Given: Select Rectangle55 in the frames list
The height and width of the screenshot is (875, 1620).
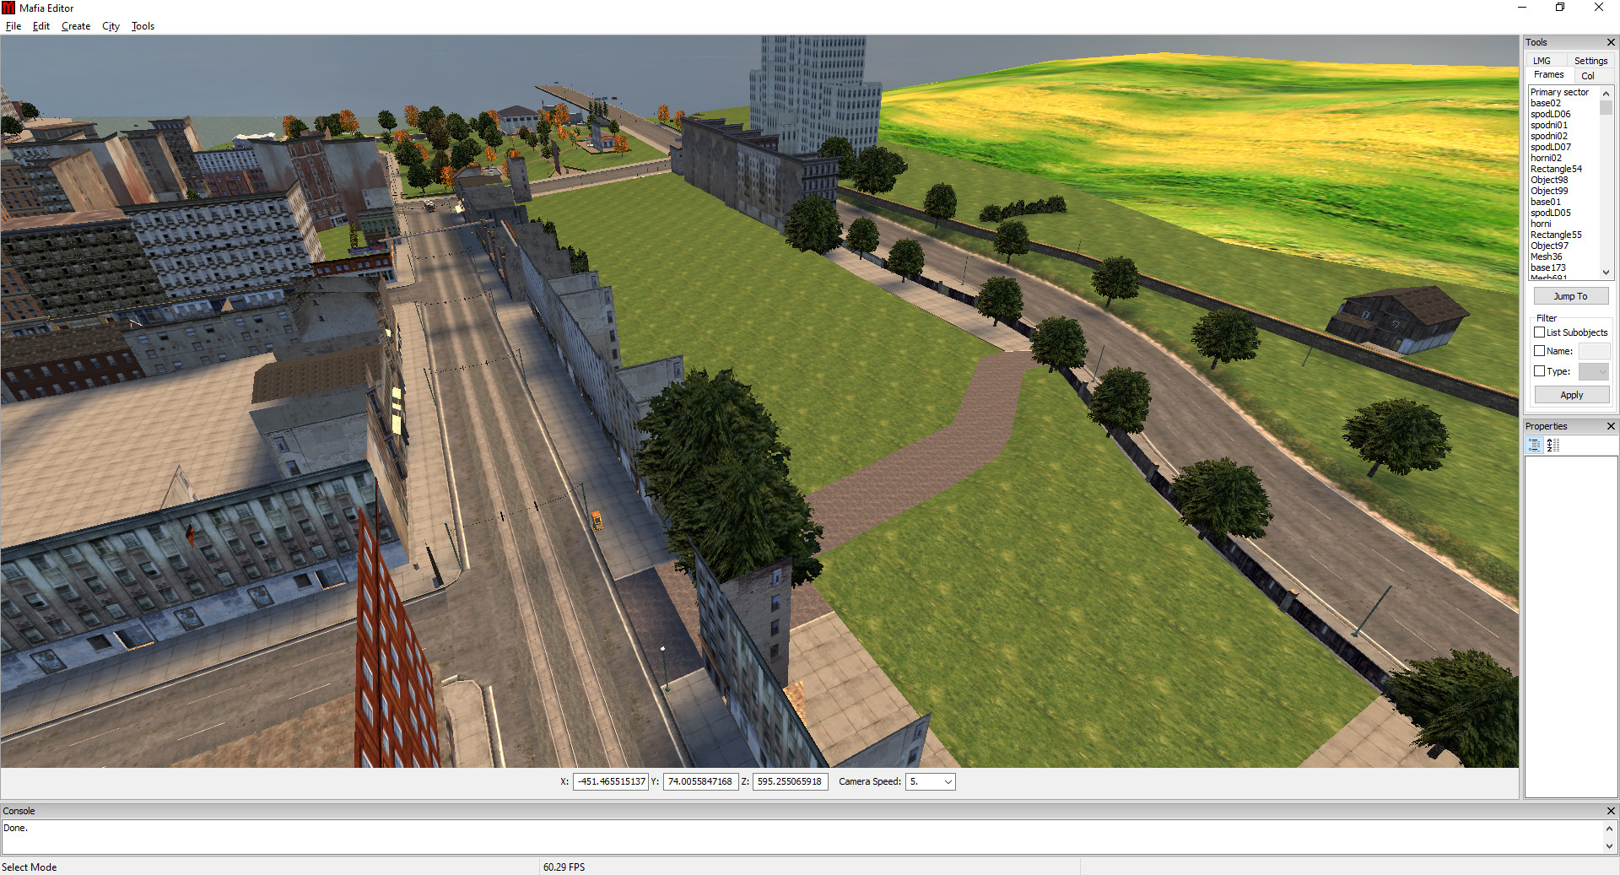Looking at the screenshot, I should coord(1556,235).
